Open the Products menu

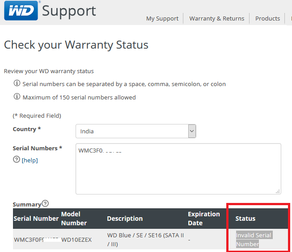[267, 18]
